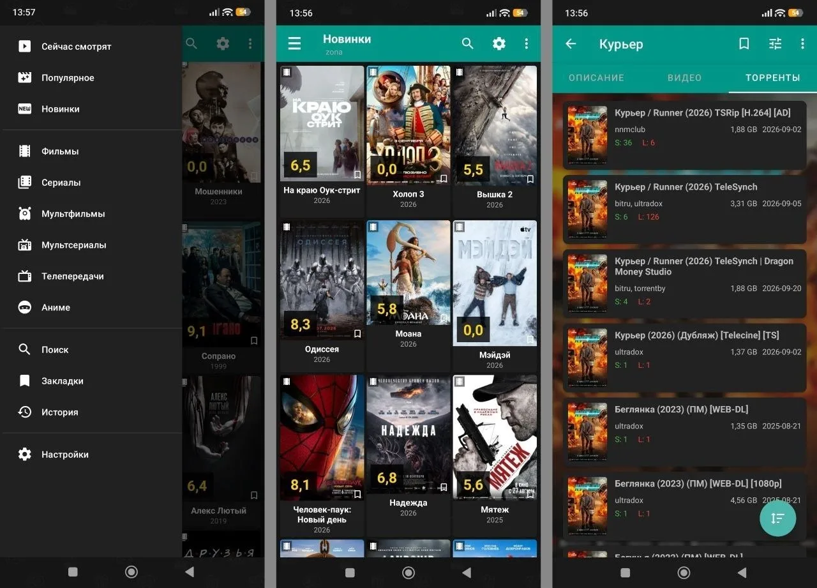This screenshot has width=817, height=588.
Task: Tap the Аниме mask icon in drawer
Action: point(24,307)
